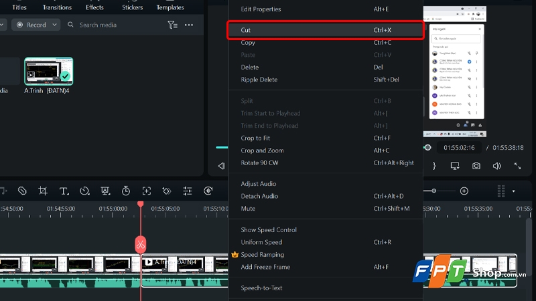The width and height of the screenshot is (536, 301).
Task: Click the current timecode 01:55:02:16
Action: click(x=459, y=148)
